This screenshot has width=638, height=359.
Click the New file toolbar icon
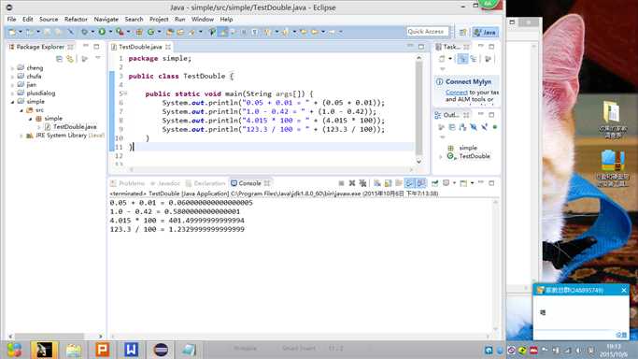point(12,32)
